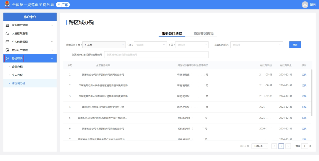Click the 人员权限查看 sidebar icon
The width and height of the screenshot is (319, 161).
tap(7, 34)
